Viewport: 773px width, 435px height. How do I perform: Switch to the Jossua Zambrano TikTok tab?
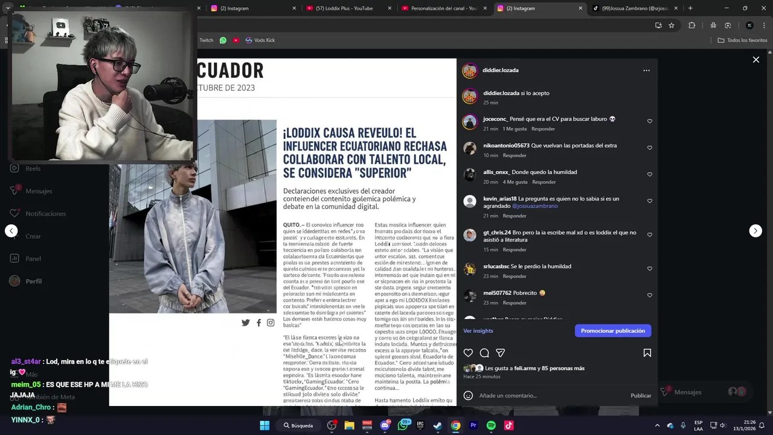634,8
